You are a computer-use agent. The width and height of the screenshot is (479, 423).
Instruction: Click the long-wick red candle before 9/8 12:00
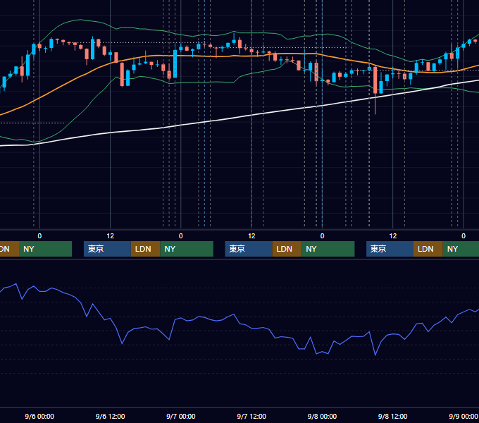(x=375, y=89)
